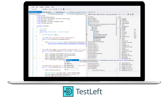Open UI Spy settings gear icon
This screenshot has height=100, width=166.
click(128, 14)
